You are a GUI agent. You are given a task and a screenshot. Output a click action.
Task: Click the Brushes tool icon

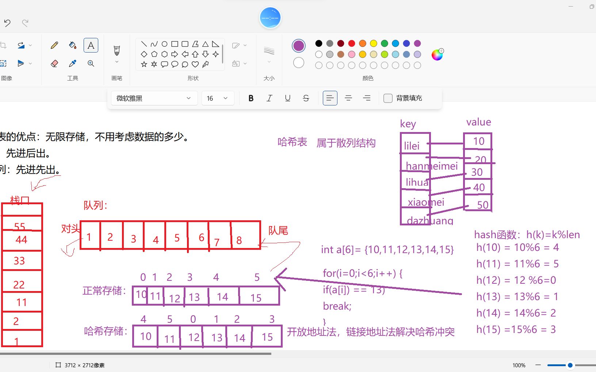pyautogui.click(x=117, y=50)
